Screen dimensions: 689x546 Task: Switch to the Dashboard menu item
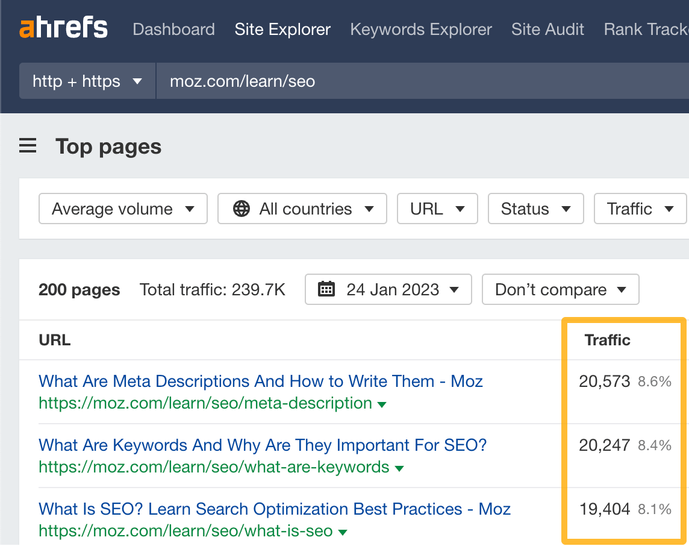coord(173,29)
